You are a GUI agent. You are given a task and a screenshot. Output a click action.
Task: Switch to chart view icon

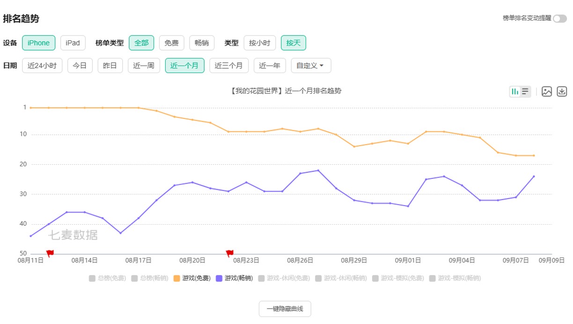coord(515,91)
